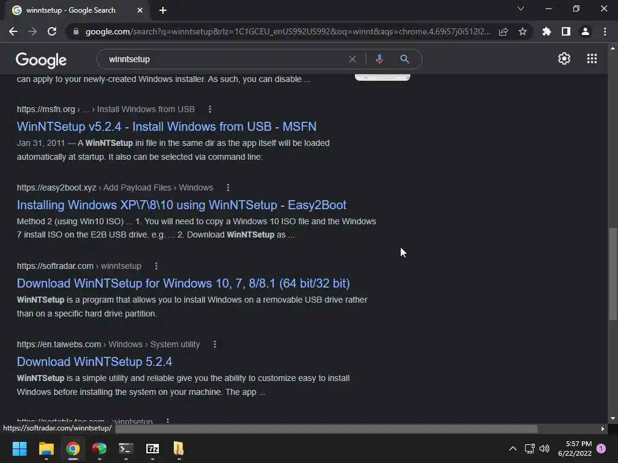Start voice search with the microphone
618x463 pixels.
coord(379,59)
